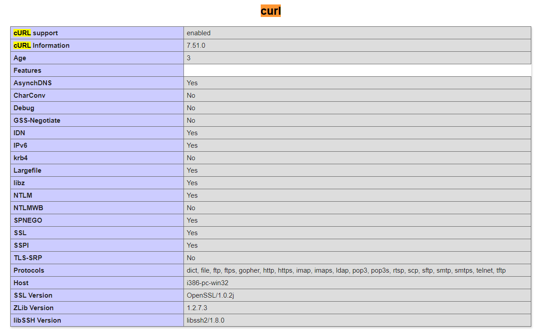
Task: Select the "No" value in GSS-Negotiate row
Action: click(191, 120)
